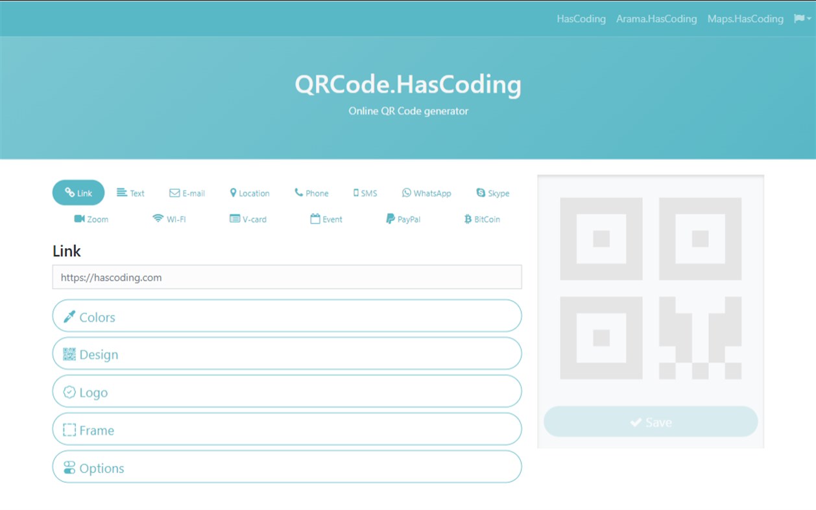Image resolution: width=816 pixels, height=510 pixels.
Task: Switch to the Text tab
Action: click(x=130, y=193)
